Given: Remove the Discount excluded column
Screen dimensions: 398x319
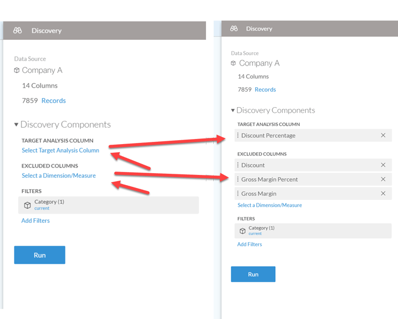Looking at the screenshot, I should pos(383,165).
